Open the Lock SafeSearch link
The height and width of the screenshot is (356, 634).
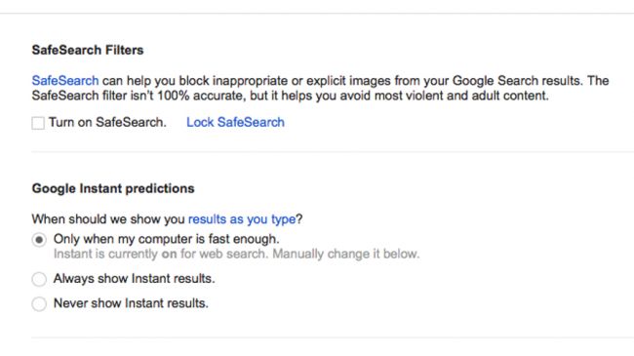[x=235, y=122]
